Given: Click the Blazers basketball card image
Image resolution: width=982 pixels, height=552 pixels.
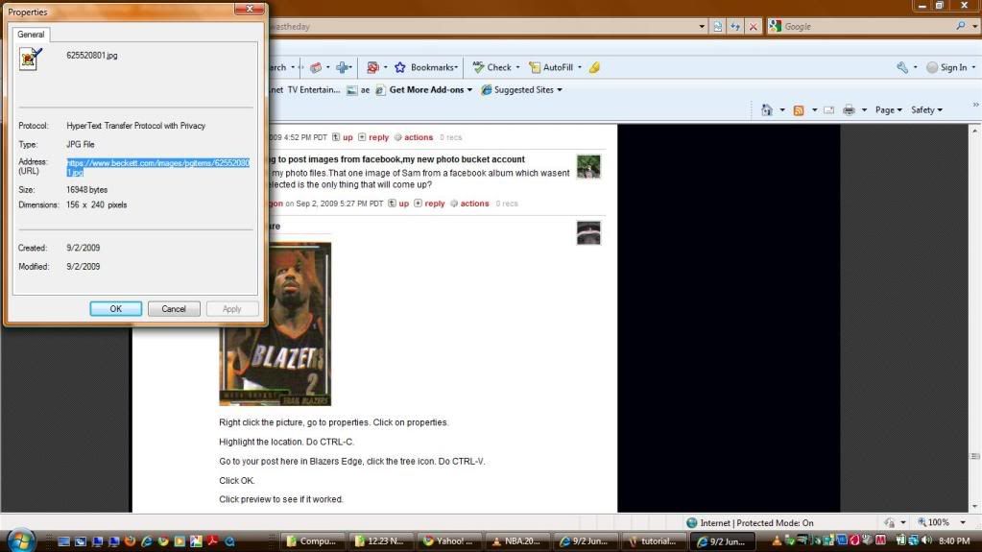Looking at the screenshot, I should coord(275,324).
